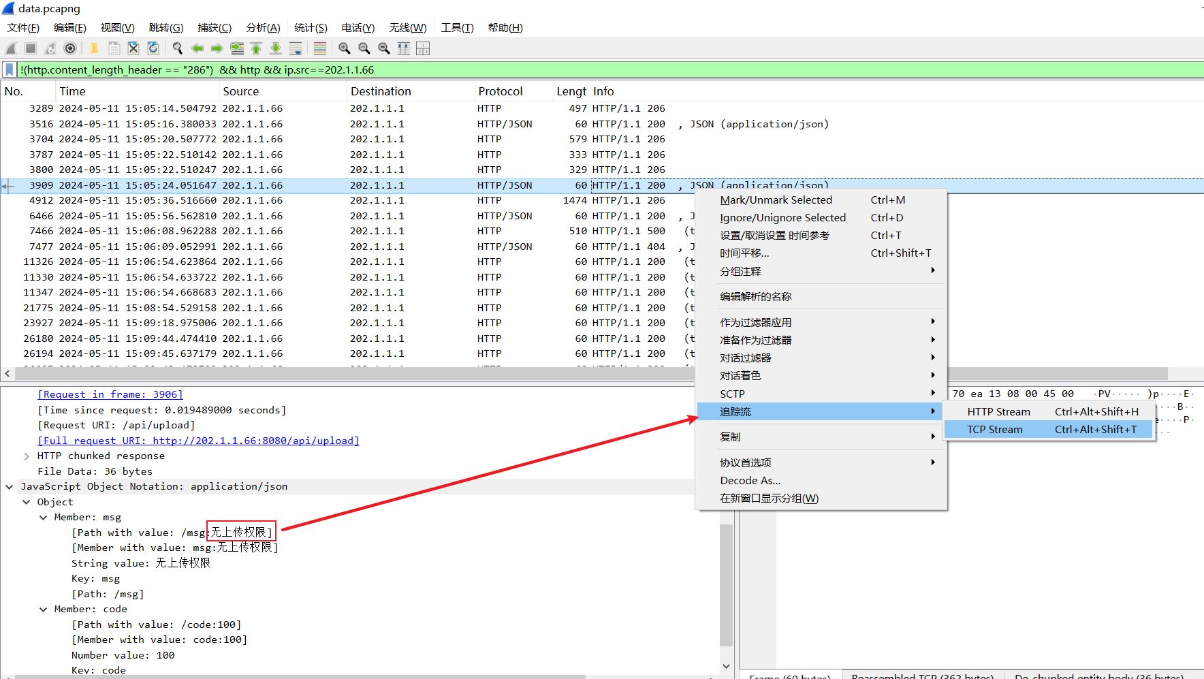Open the 捕获(C) menu
The height and width of the screenshot is (679, 1204).
coord(215,28)
